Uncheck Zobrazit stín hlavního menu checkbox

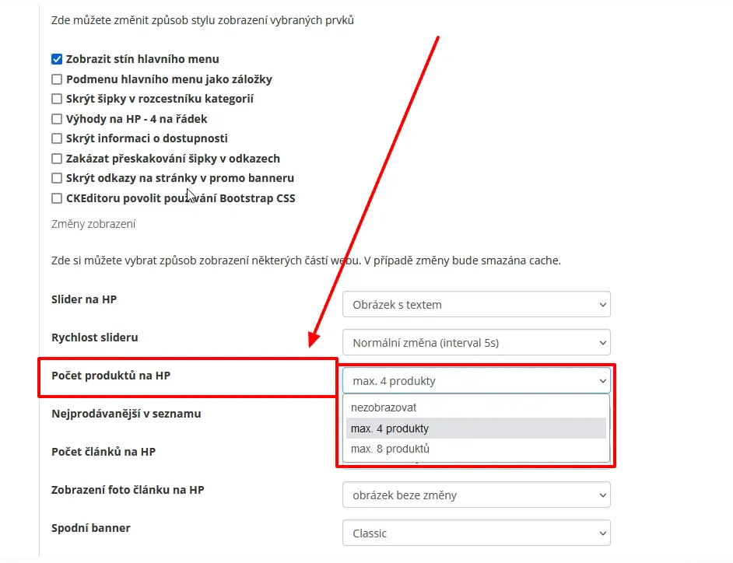tap(57, 59)
